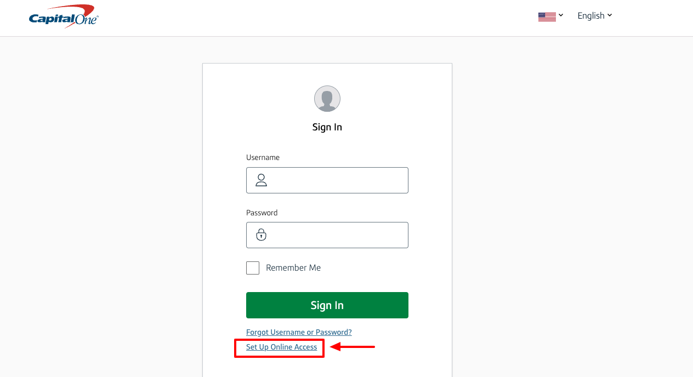The width and height of the screenshot is (693, 377).
Task: Toggle Remember Me off by clicking its label
Action: [x=294, y=267]
